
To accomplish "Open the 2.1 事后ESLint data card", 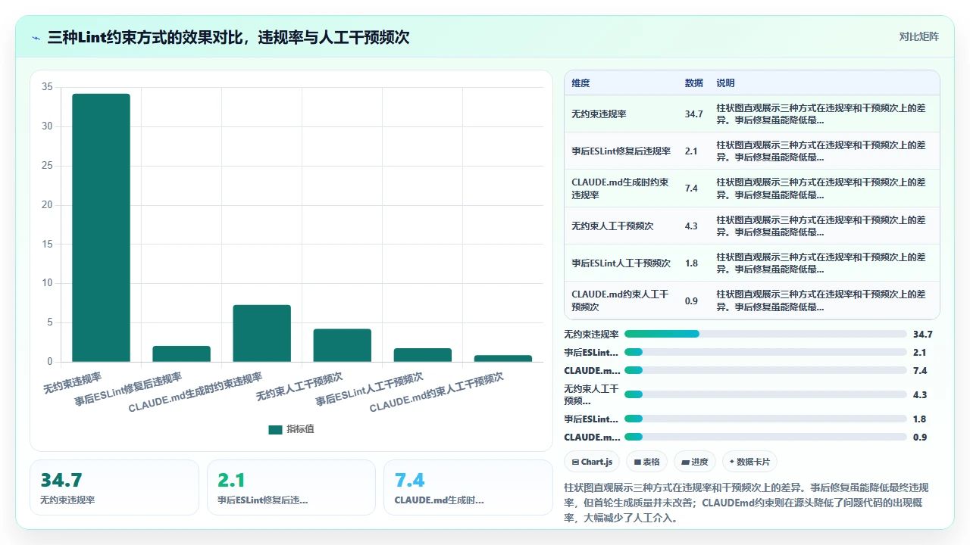I will (x=291, y=487).
